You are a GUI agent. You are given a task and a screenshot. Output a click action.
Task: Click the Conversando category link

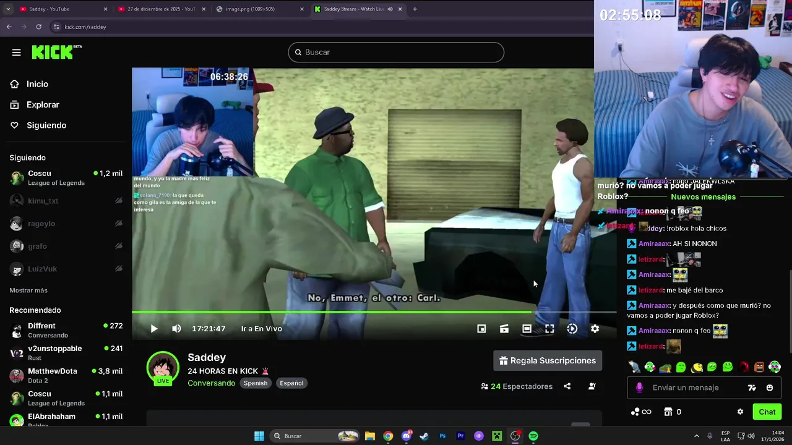[x=212, y=383]
